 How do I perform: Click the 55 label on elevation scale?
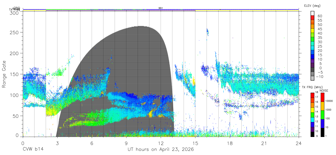[x=320, y=20]
